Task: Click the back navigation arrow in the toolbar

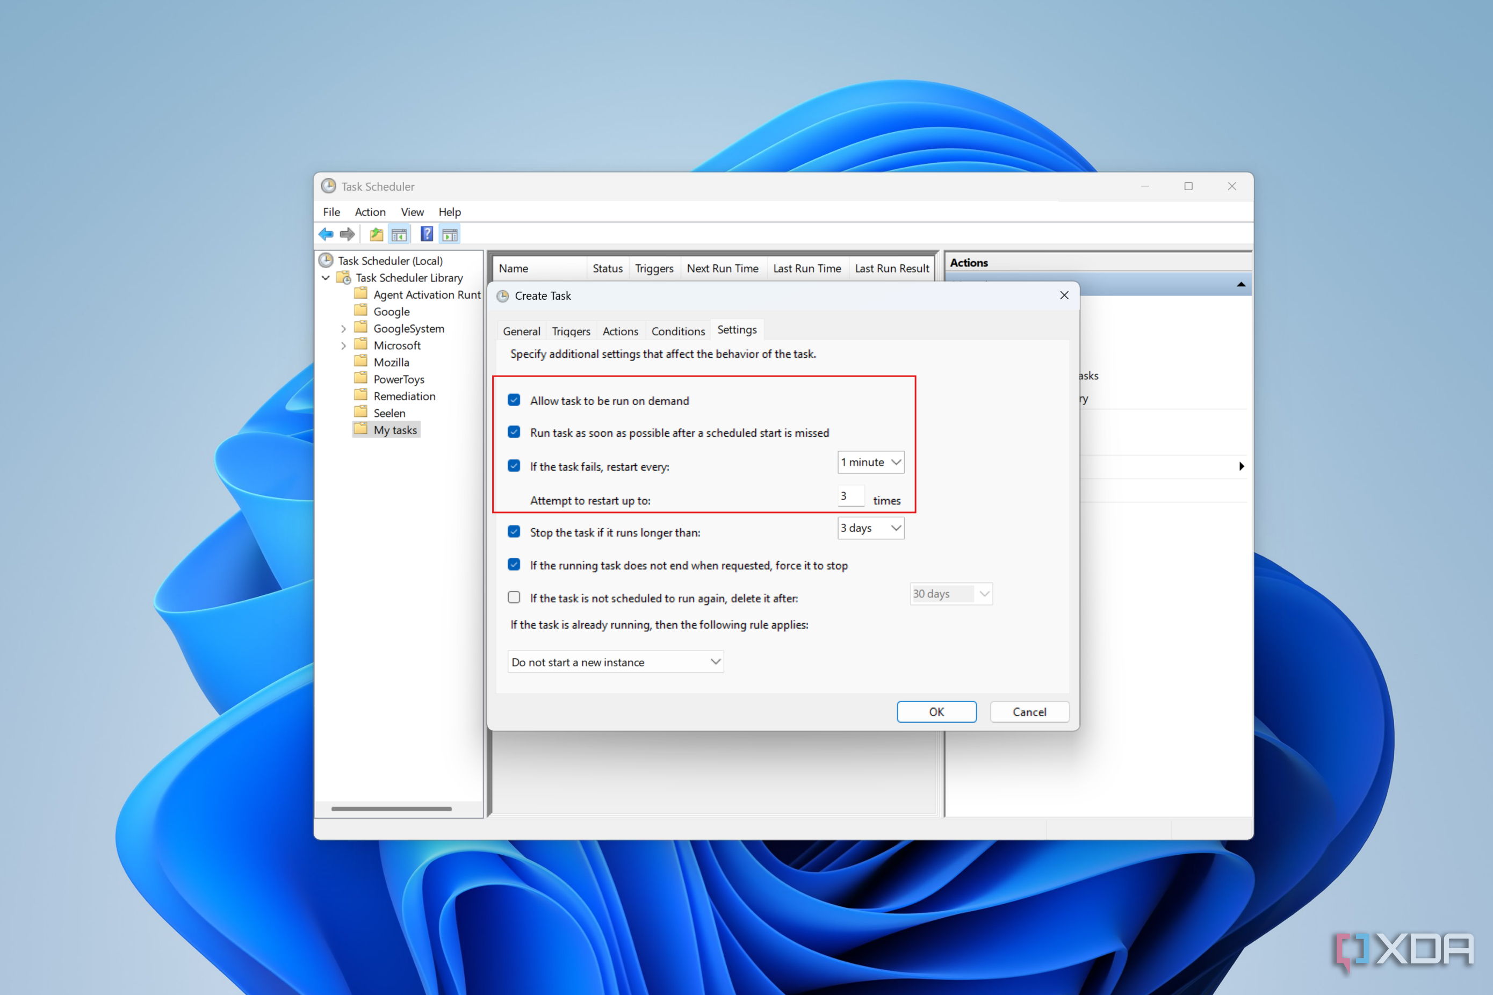Action: [x=326, y=234]
